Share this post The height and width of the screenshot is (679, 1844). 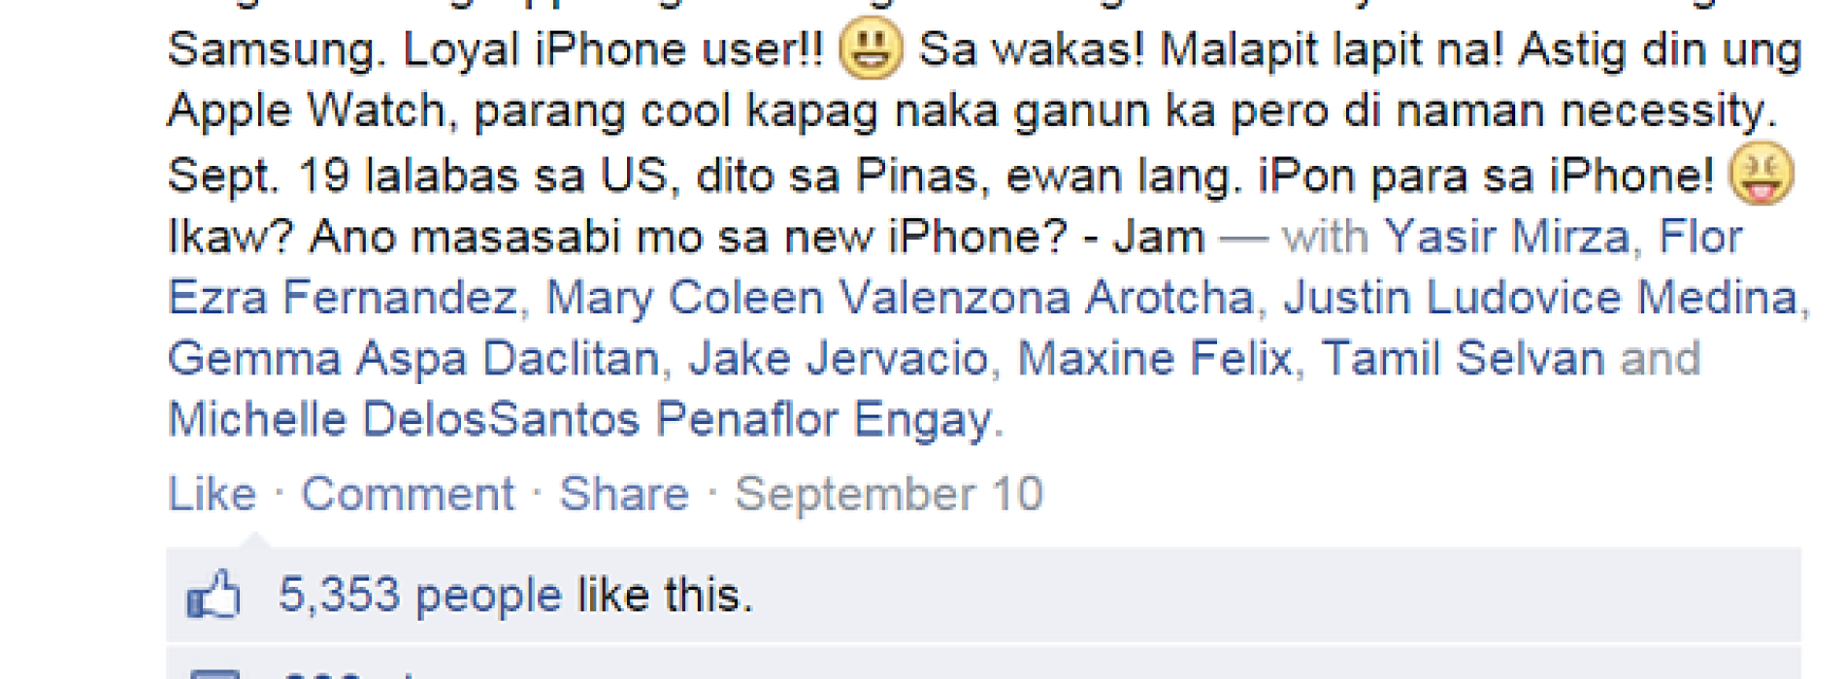pos(624,493)
